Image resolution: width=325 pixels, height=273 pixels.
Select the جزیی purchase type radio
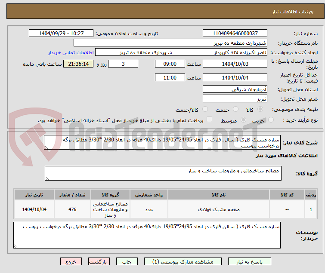pyautogui.click(x=271, y=120)
